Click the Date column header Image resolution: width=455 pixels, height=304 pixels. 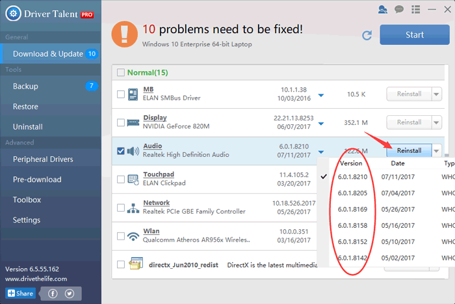click(x=398, y=163)
